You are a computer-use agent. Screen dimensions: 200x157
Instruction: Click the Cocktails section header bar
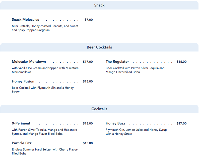click(x=99, y=109)
